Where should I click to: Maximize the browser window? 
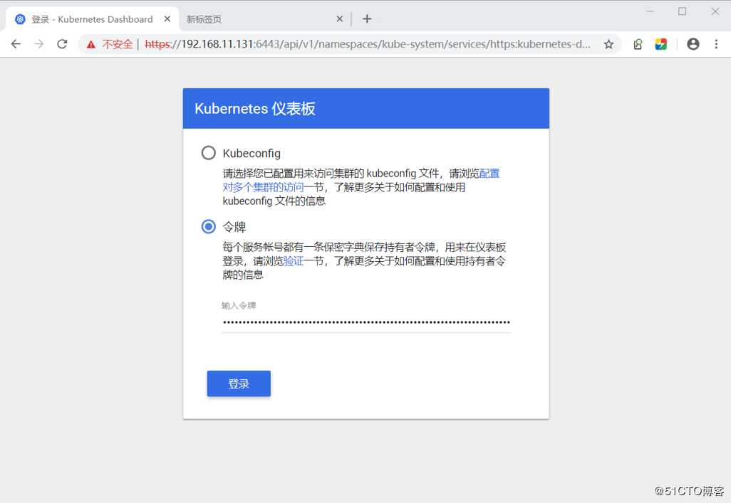[x=682, y=11]
